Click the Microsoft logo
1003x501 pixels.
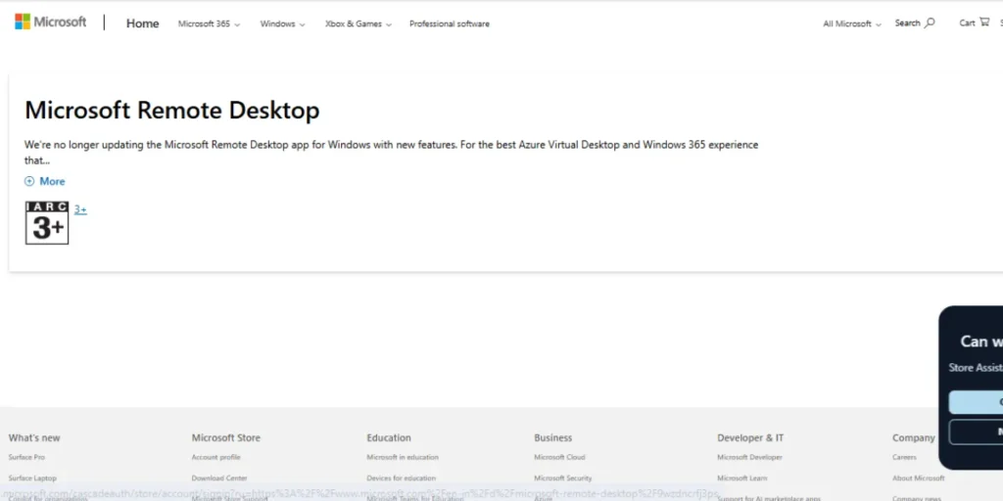pyautogui.click(x=51, y=22)
